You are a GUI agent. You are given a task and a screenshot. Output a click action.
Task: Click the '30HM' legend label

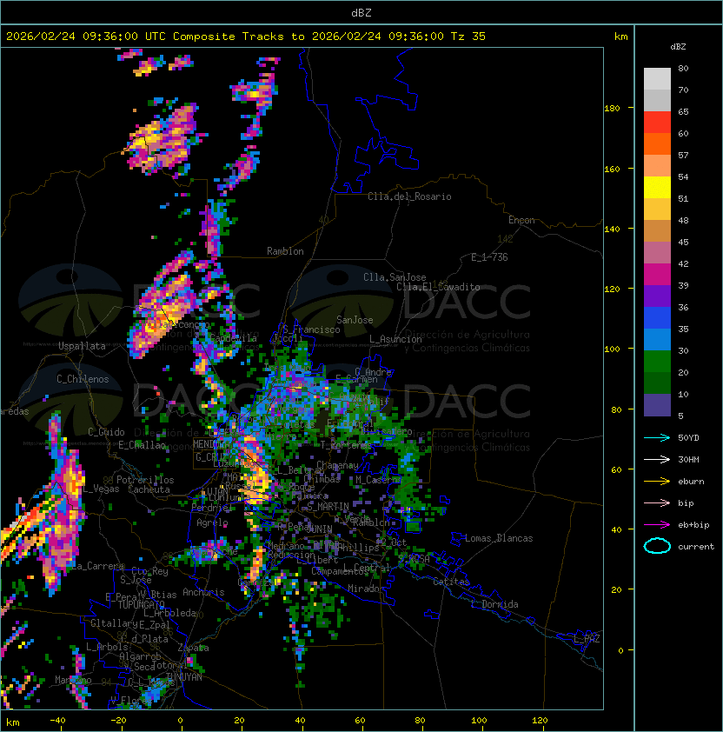(688, 460)
